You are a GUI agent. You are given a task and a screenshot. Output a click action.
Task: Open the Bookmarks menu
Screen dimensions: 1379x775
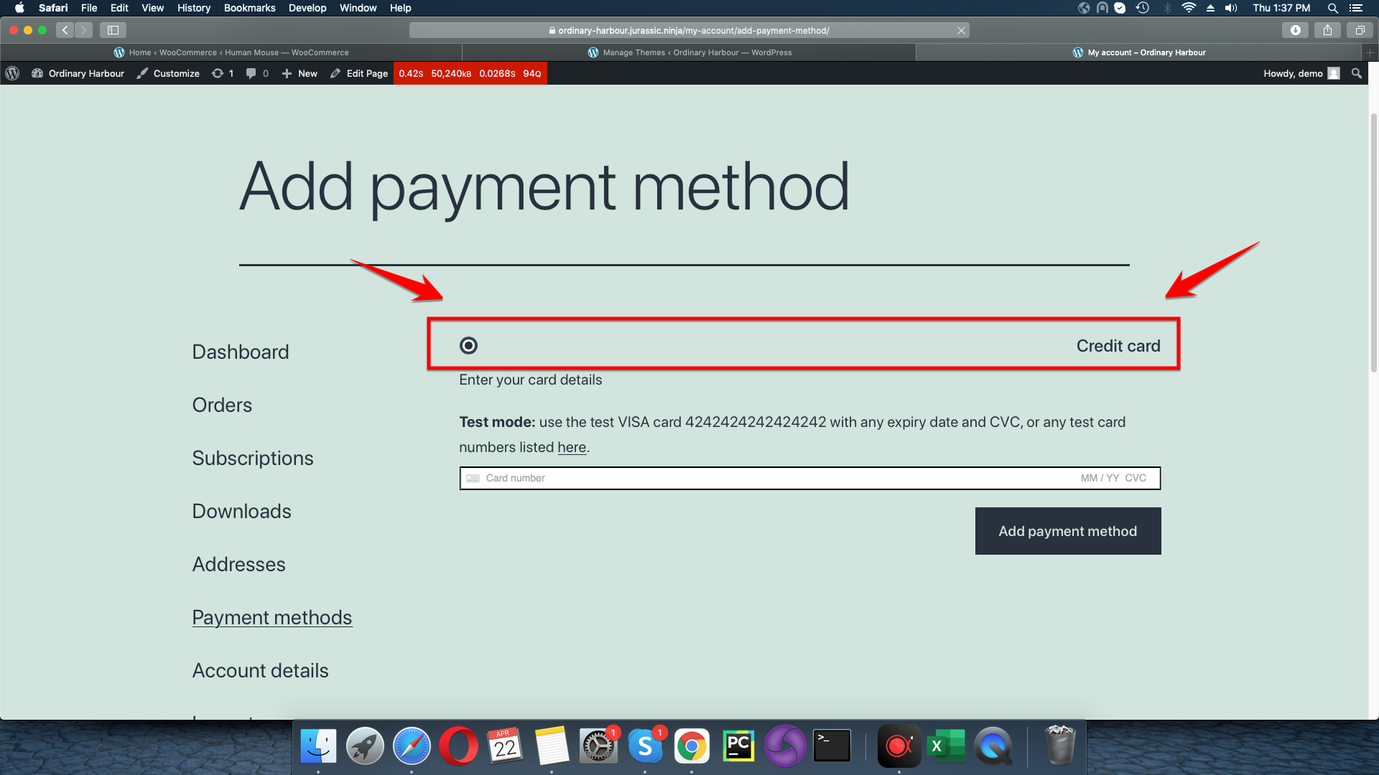249,8
